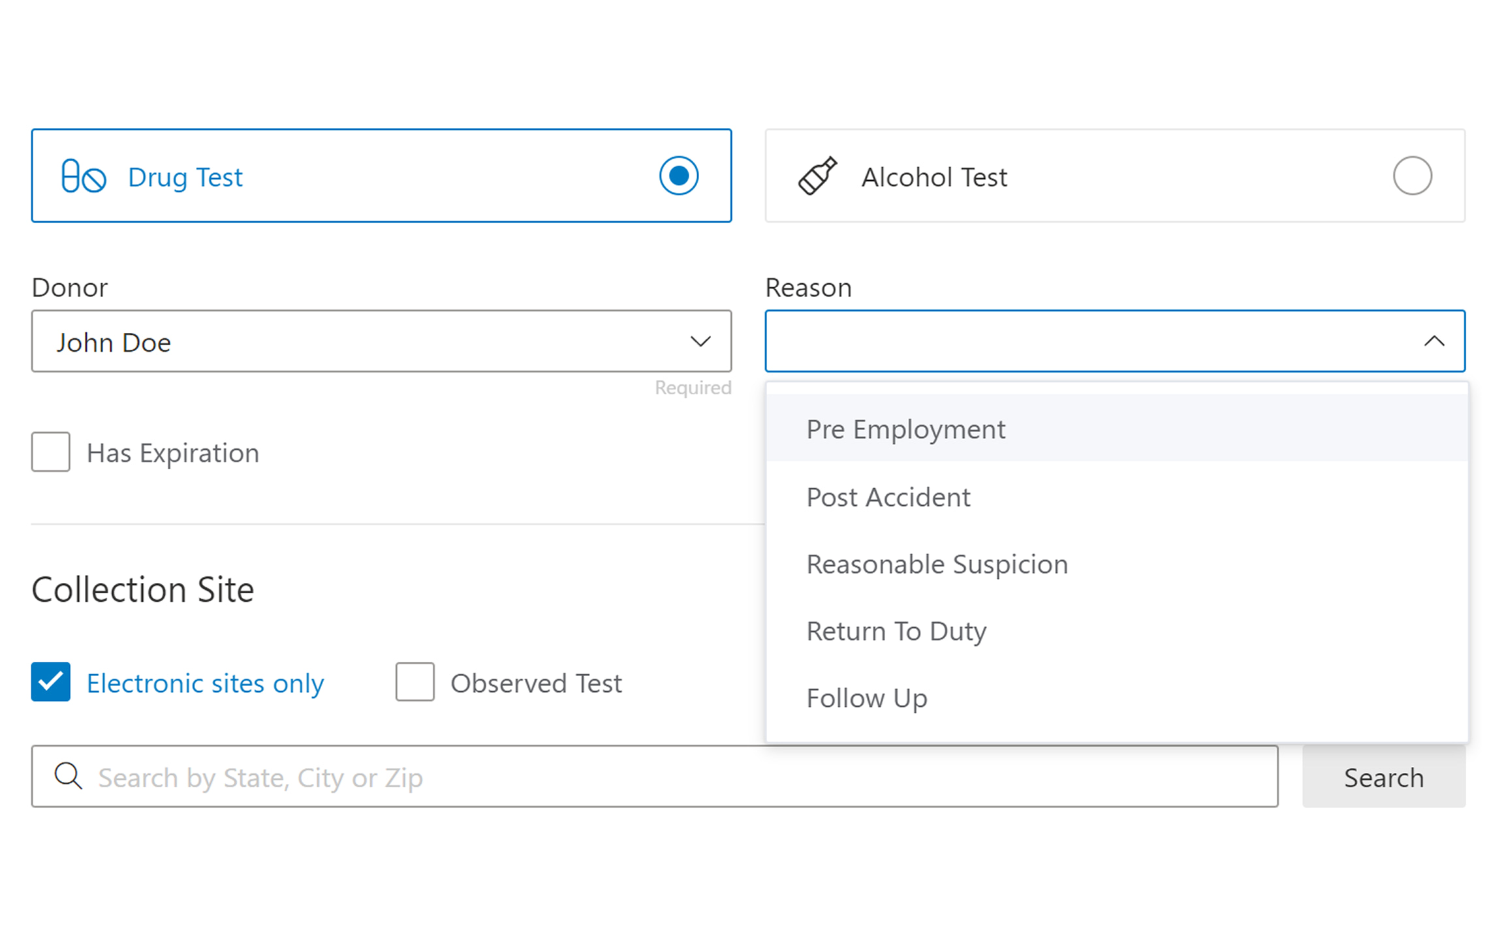Enable the Has Expiration checkbox
The image size is (1504, 932).
pyautogui.click(x=51, y=452)
